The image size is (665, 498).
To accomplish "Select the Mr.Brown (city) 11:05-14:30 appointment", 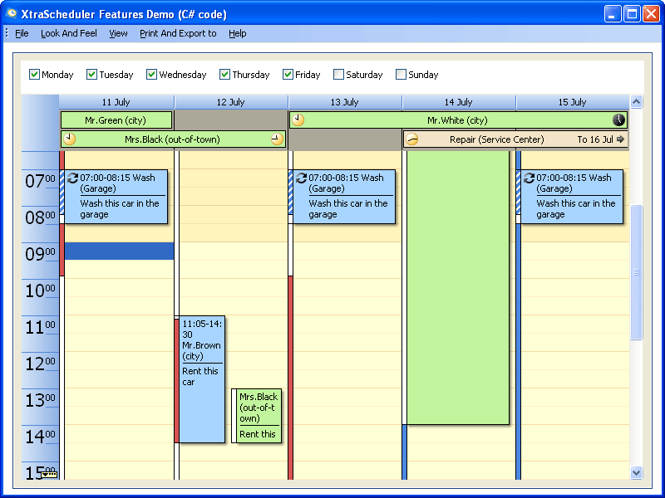I will 202,379.
